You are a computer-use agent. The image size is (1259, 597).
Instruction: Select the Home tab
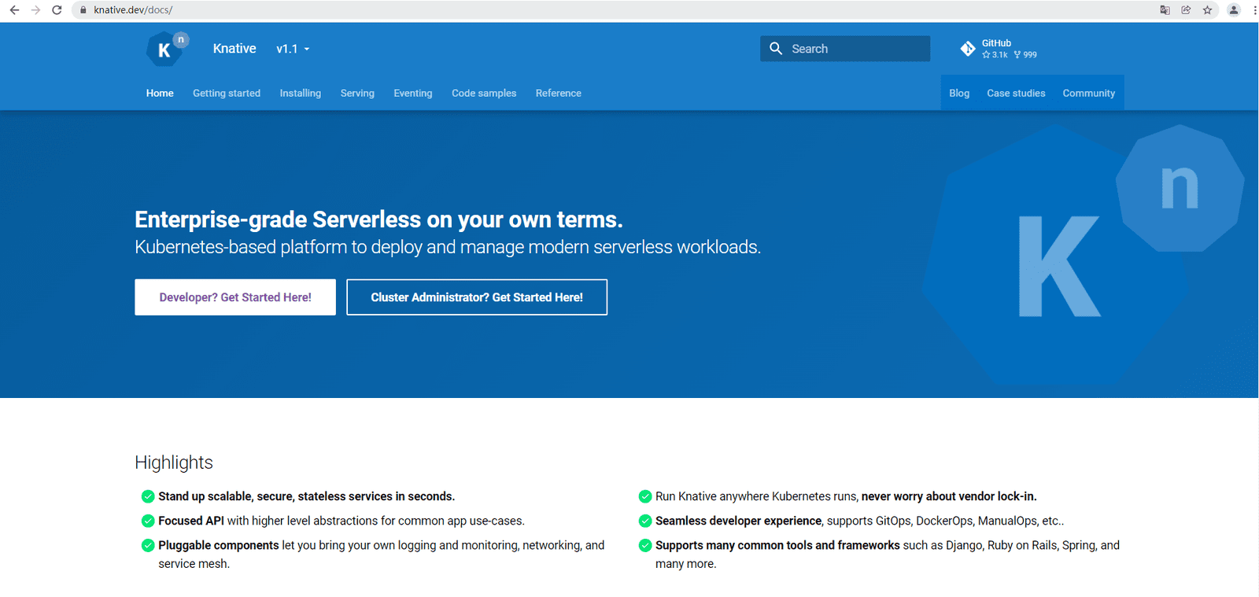point(160,93)
